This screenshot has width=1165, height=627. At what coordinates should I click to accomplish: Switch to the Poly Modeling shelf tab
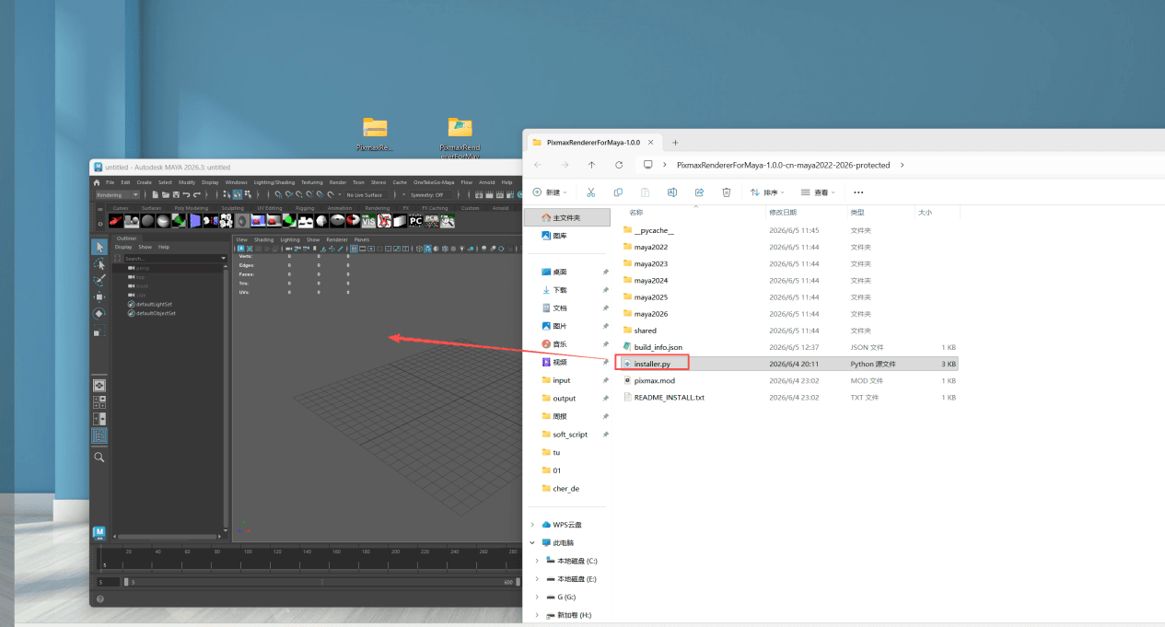coord(192,208)
